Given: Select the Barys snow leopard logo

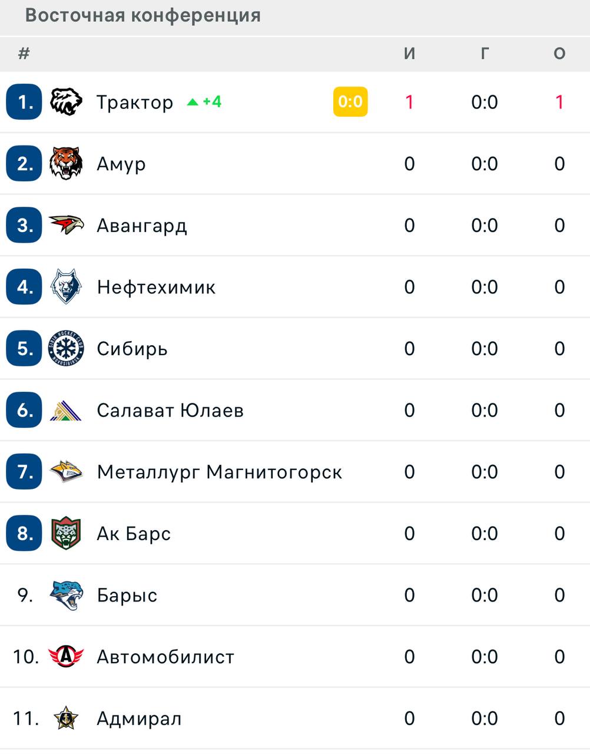Looking at the screenshot, I should coord(65,596).
